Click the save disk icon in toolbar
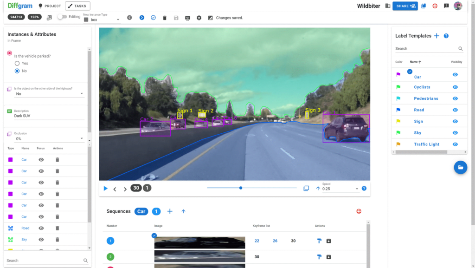Viewport: 475px width, 268px height. tap(176, 18)
